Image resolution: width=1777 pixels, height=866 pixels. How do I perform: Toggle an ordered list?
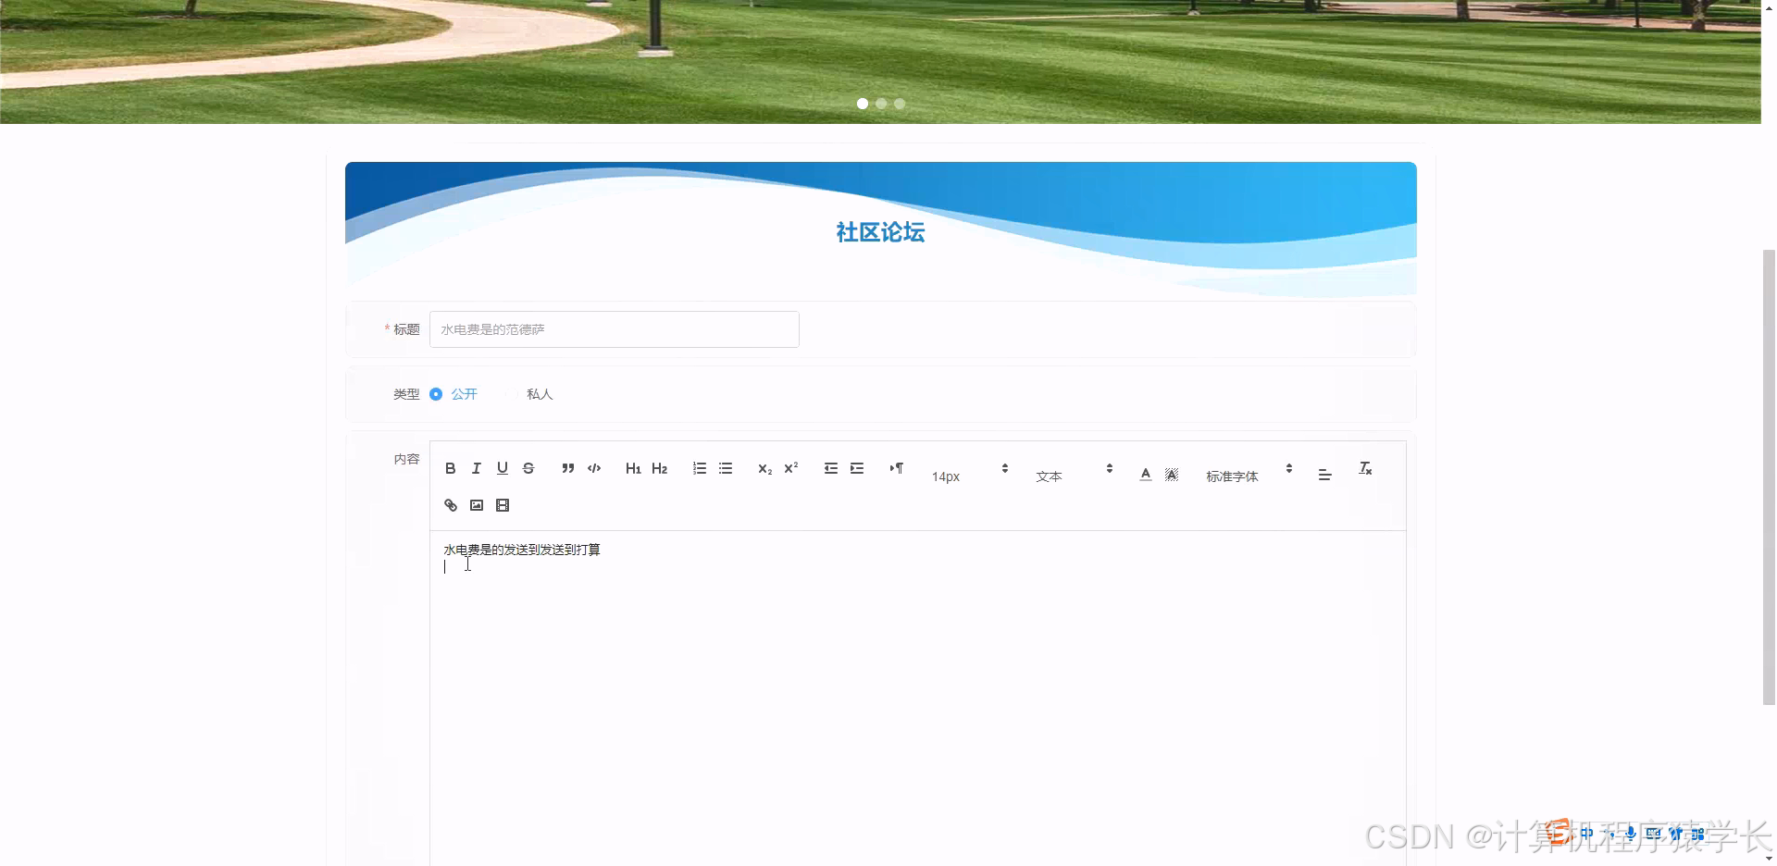pyautogui.click(x=700, y=468)
